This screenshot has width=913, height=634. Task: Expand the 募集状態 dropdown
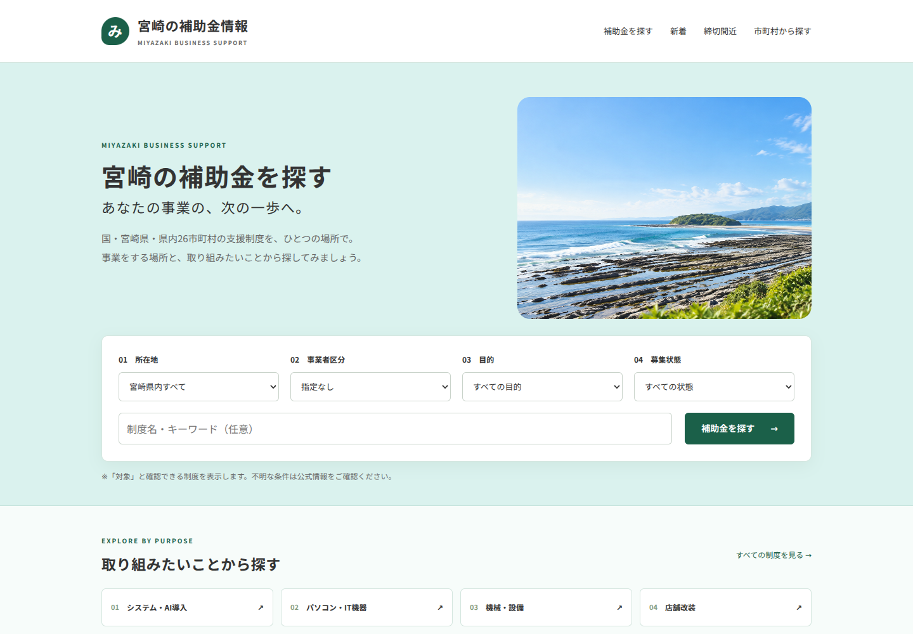714,387
